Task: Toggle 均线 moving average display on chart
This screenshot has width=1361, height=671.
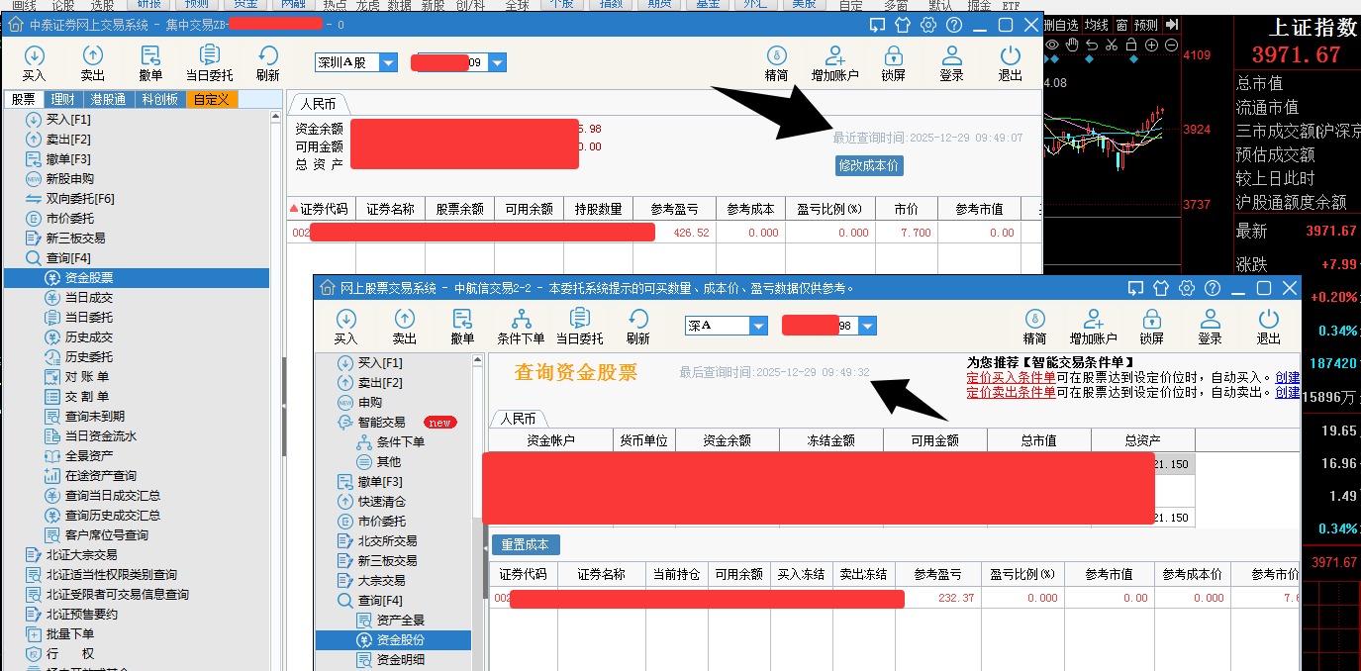Action: [1096, 25]
